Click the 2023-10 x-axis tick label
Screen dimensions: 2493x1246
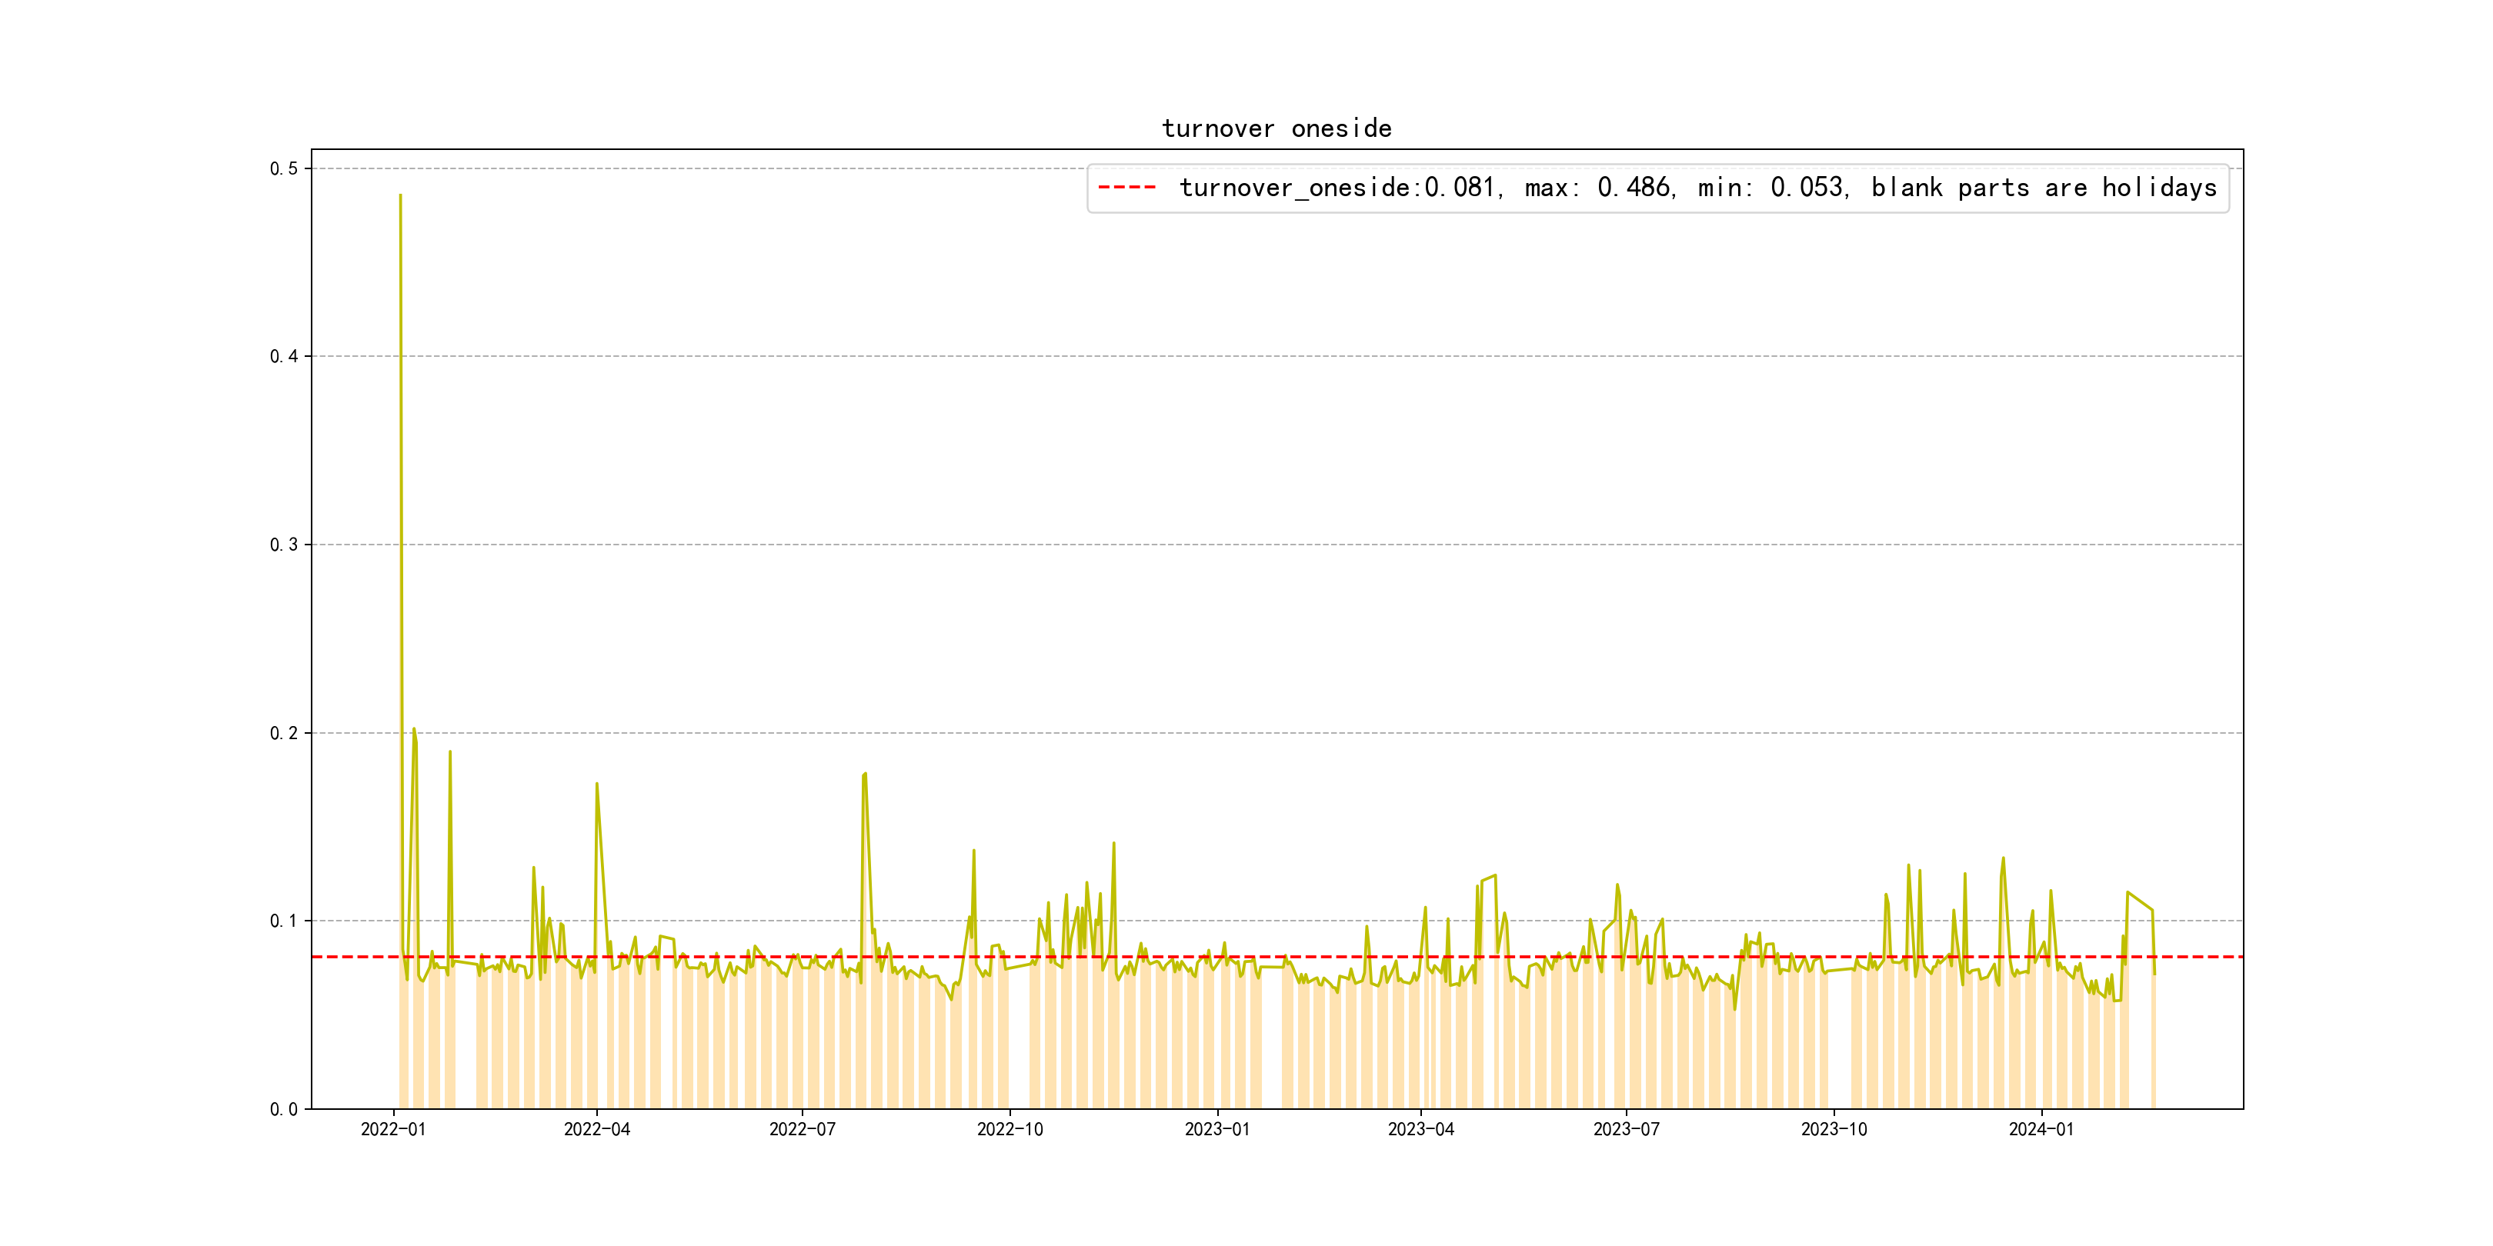1834,1129
